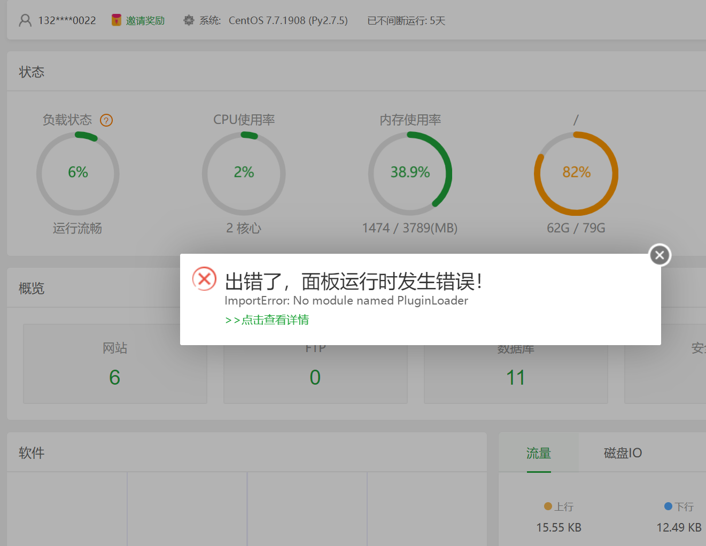Click the 状态 section heading

click(32, 72)
